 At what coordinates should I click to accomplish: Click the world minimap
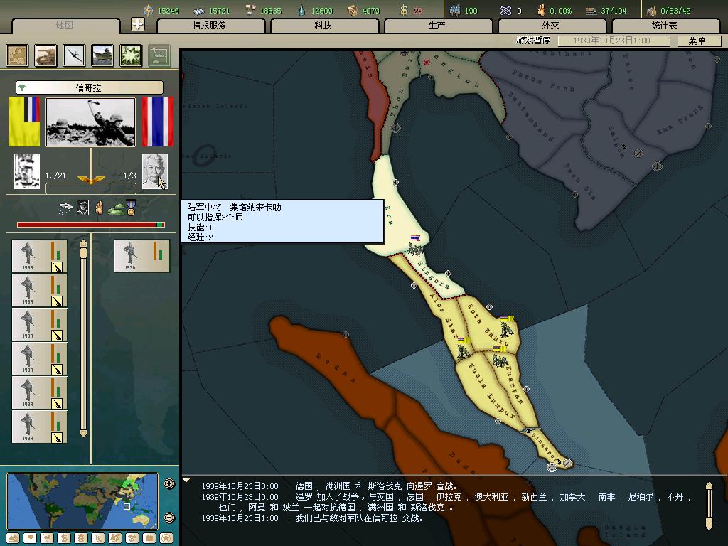coord(82,501)
